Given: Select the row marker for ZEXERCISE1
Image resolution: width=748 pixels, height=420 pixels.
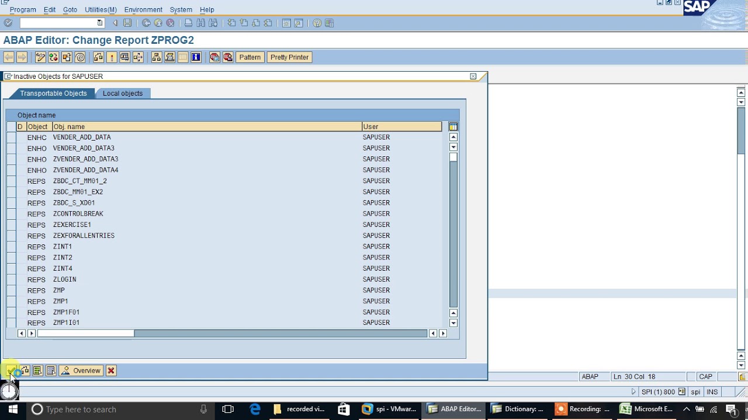Looking at the screenshot, I should pyautogui.click(x=11, y=225).
